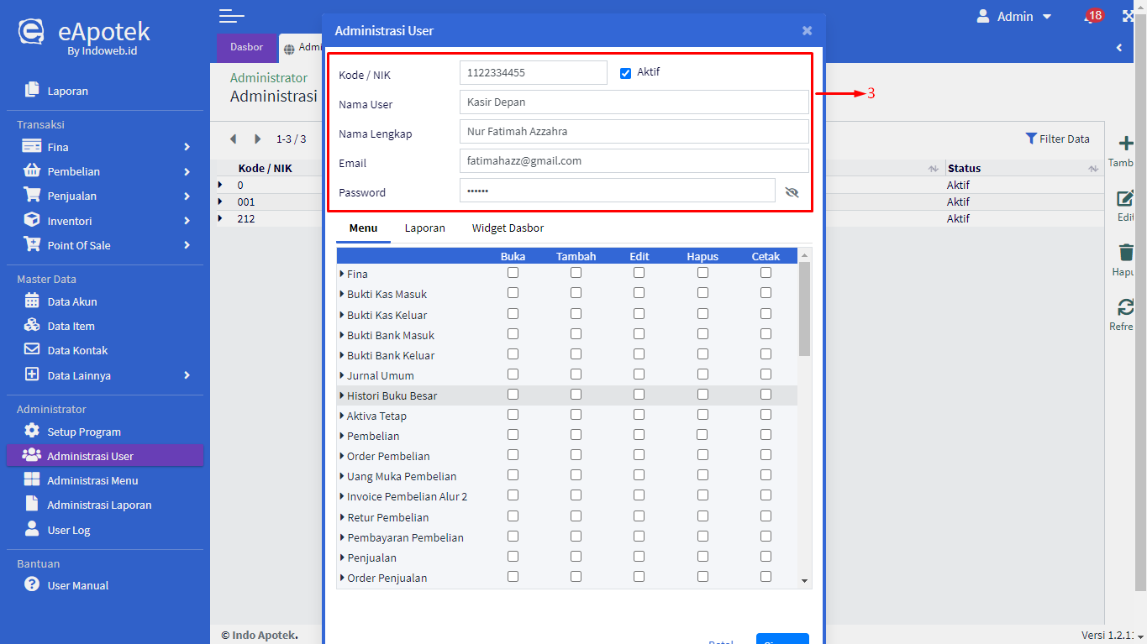Click the notification bell icon

tap(1089, 18)
